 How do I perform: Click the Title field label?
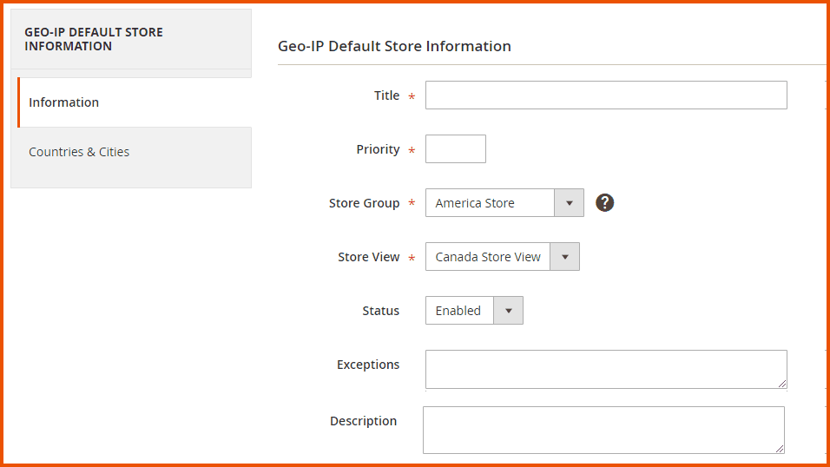tap(386, 95)
